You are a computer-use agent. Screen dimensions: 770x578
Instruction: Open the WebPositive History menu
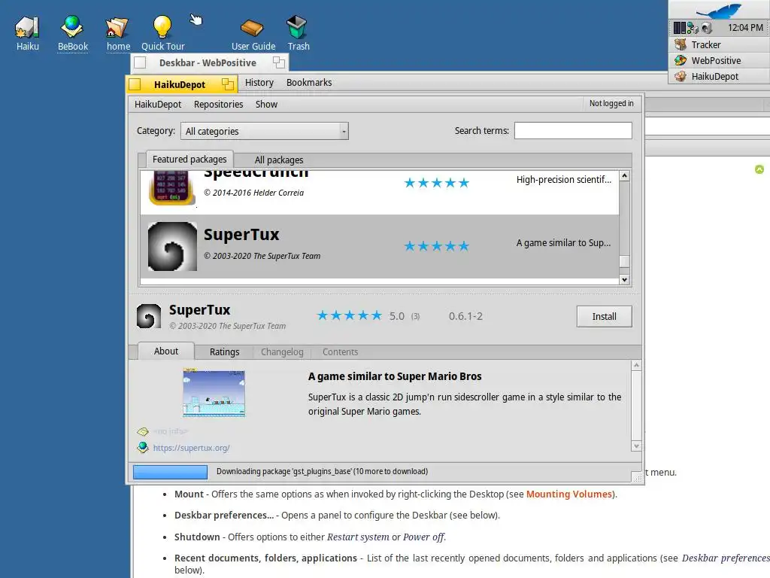(x=259, y=83)
